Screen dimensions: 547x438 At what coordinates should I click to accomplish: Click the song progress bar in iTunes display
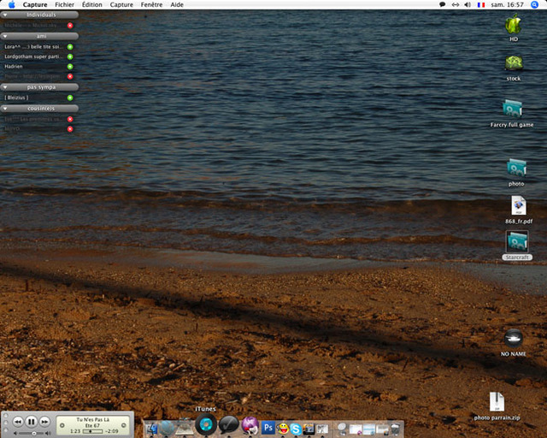coord(92,431)
